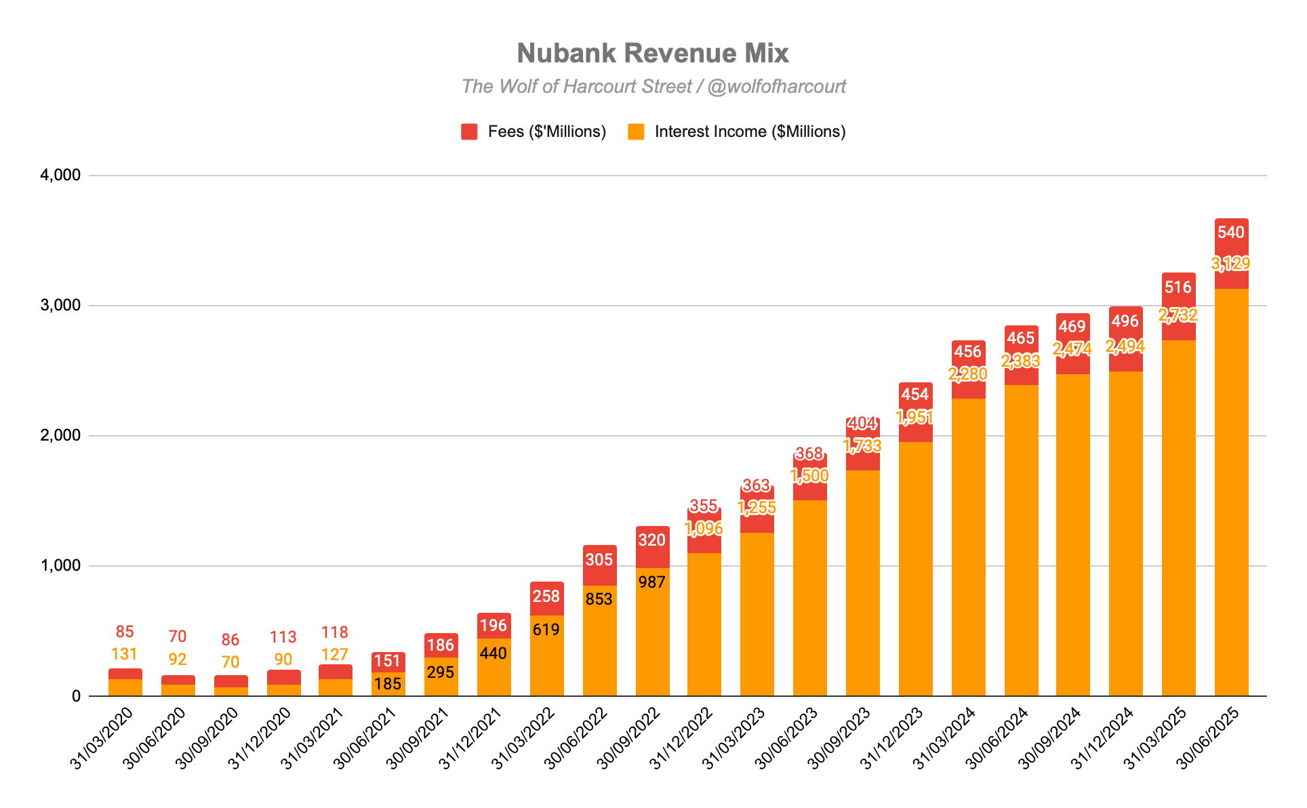Click the Interest Income ($Millions) legend label
This screenshot has height=808, width=1307.
[x=750, y=132]
